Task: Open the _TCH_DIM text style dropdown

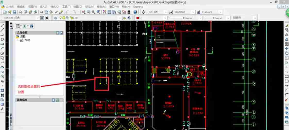Action: coord(166,12)
